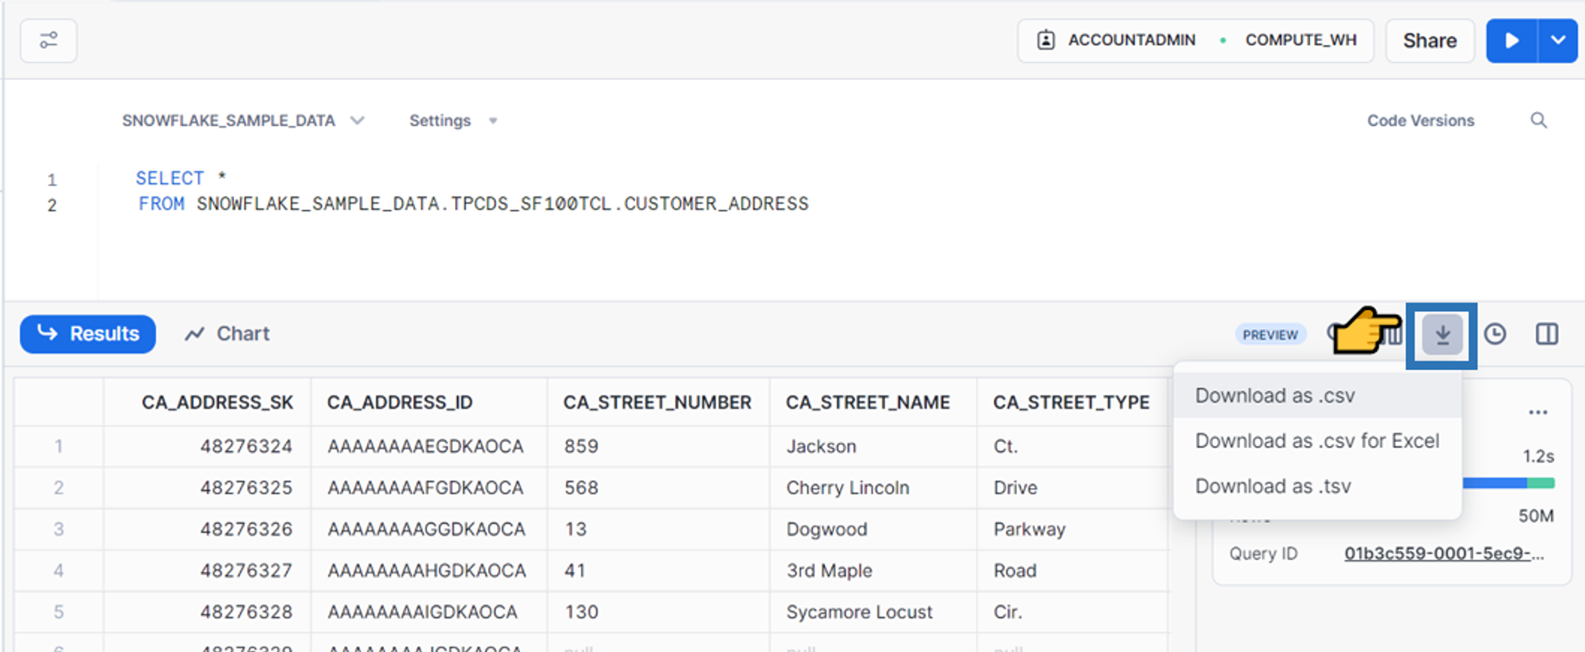Select Download as .tsv option
The width and height of the screenshot is (1585, 652).
(x=1273, y=486)
